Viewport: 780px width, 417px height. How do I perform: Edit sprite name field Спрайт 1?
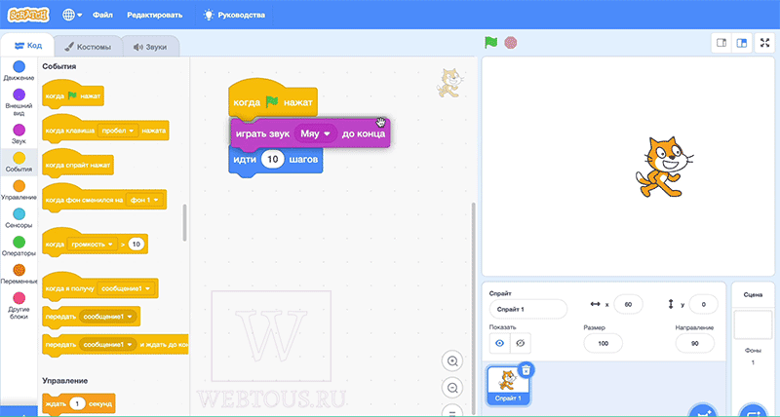tap(528, 309)
